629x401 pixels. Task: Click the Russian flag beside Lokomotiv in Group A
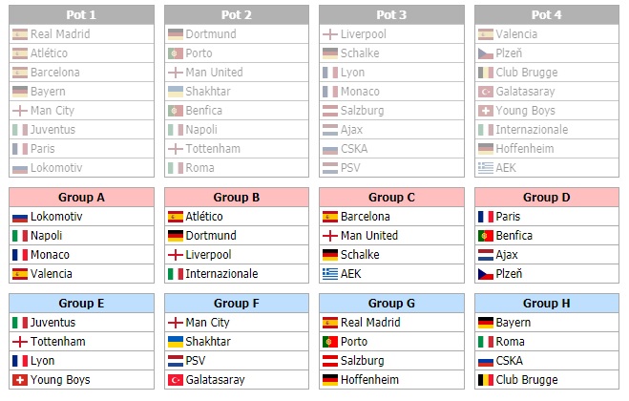tap(20, 217)
